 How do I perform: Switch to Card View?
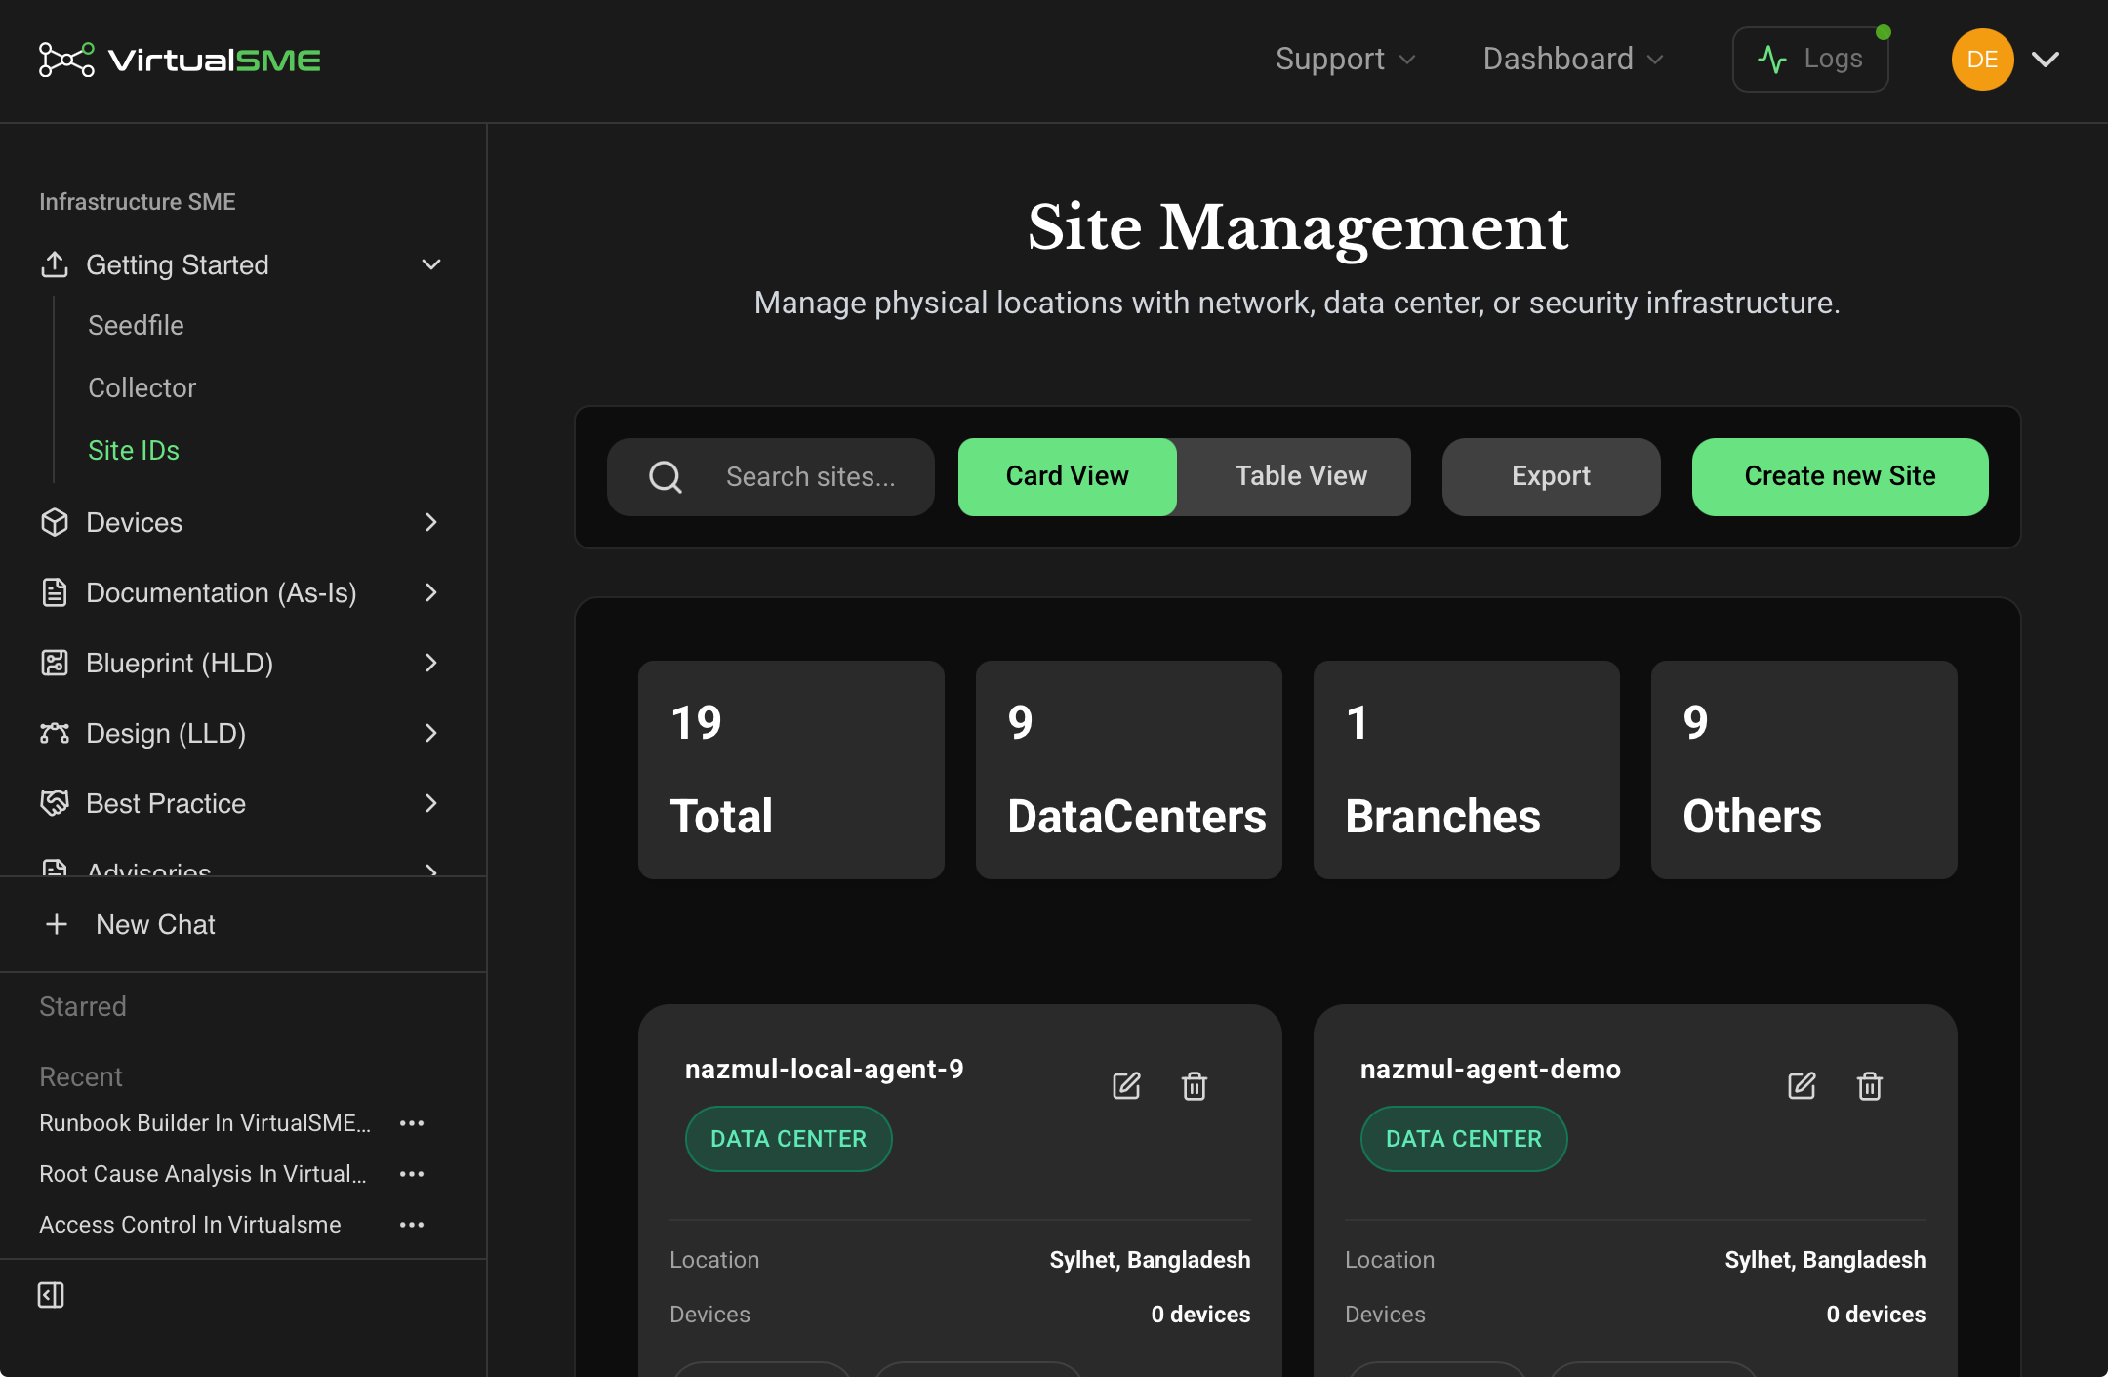tap(1068, 477)
